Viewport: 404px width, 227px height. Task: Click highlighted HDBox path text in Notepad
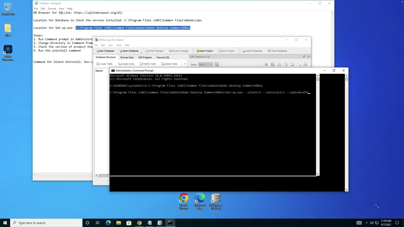click(133, 28)
